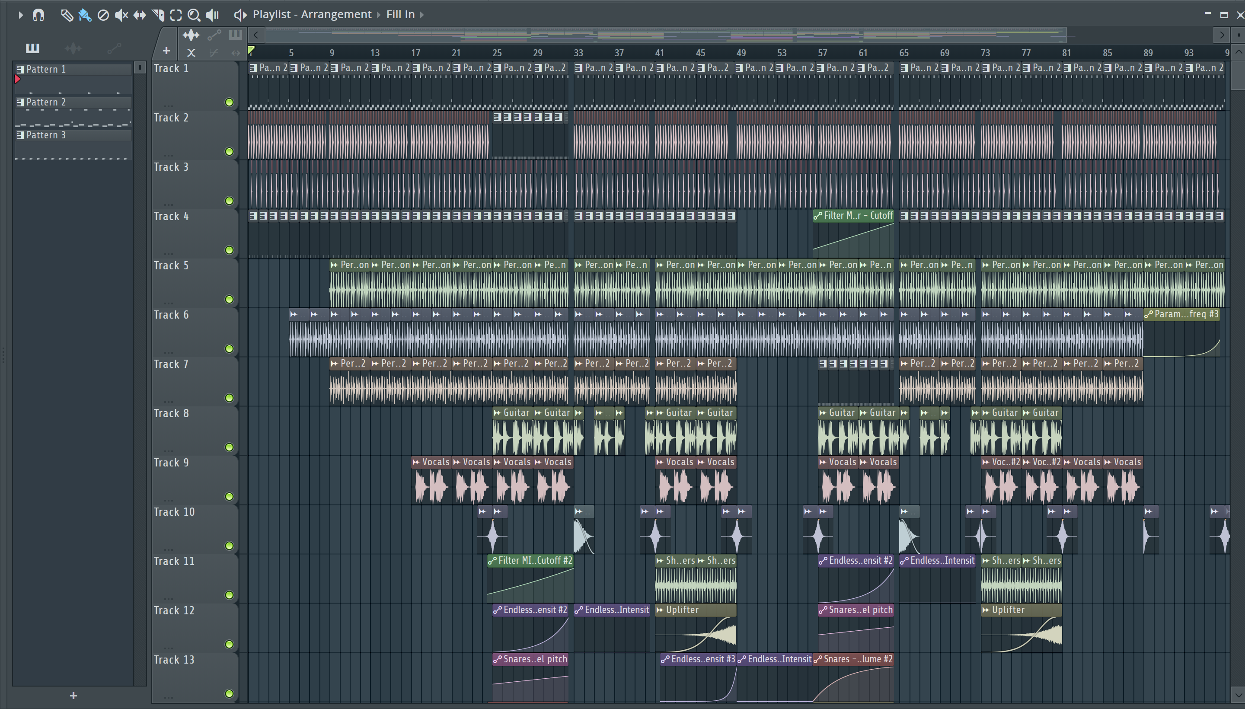Mute Track 3 with green LED

[x=229, y=201]
